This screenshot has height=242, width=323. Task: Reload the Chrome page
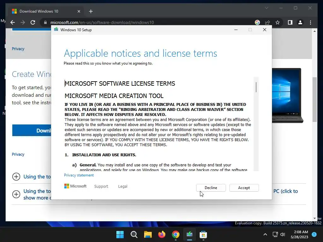click(x=33, y=22)
